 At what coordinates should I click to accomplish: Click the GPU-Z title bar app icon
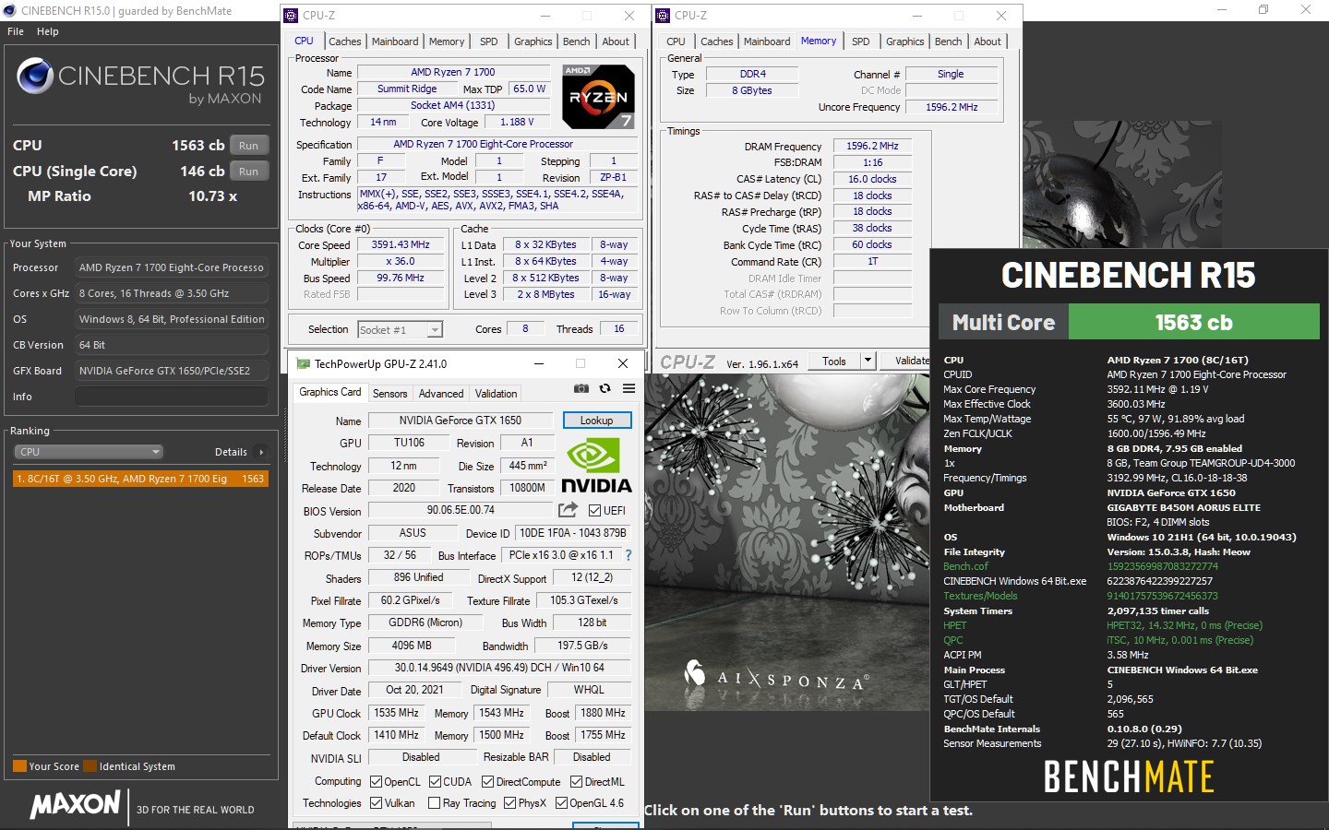click(302, 363)
